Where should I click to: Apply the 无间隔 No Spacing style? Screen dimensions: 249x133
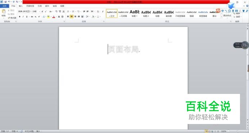(x=123, y=13)
